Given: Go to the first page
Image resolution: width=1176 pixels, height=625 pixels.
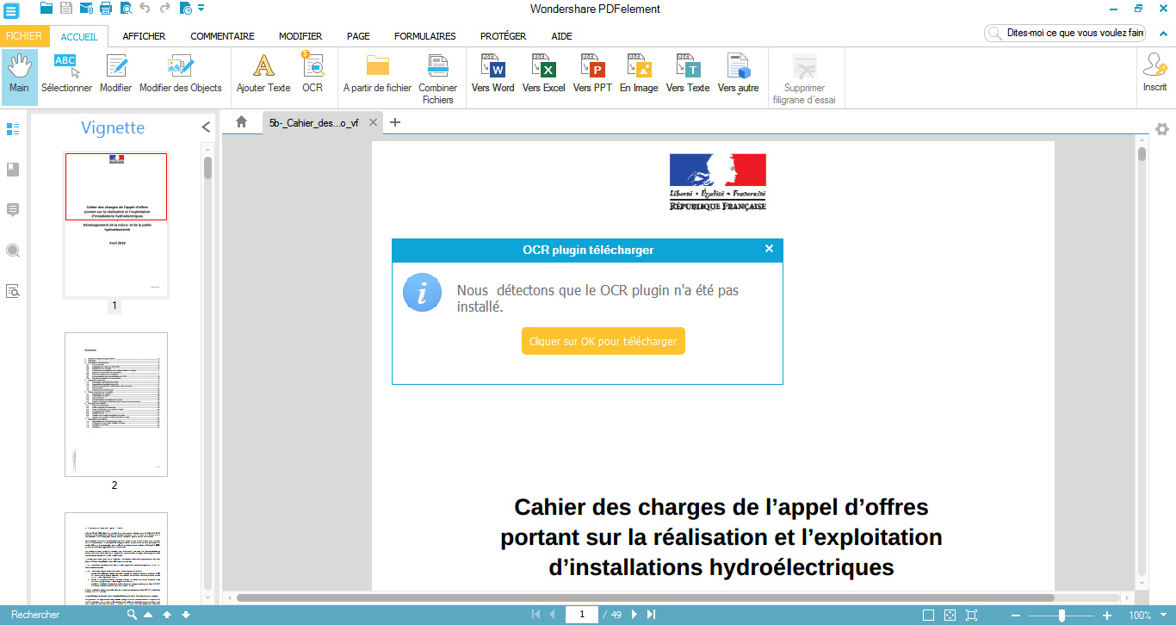Looking at the screenshot, I should [x=535, y=615].
